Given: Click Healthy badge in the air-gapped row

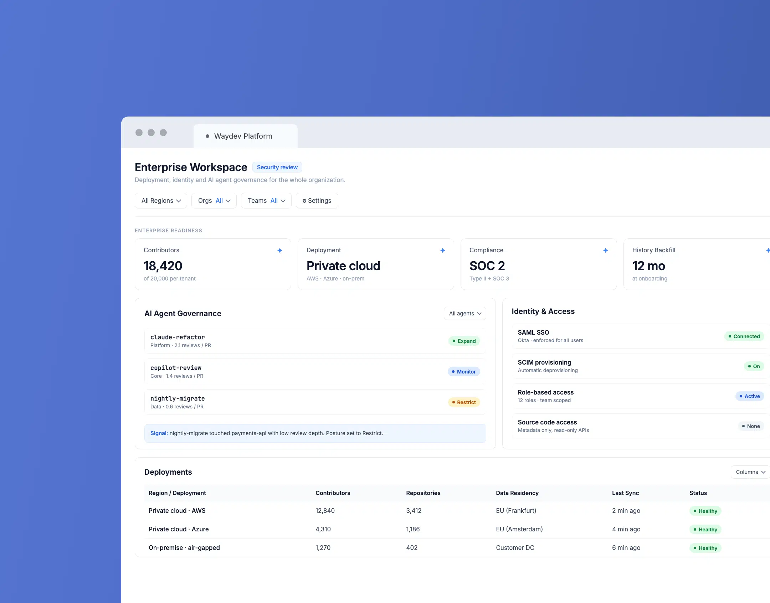Looking at the screenshot, I should point(705,548).
